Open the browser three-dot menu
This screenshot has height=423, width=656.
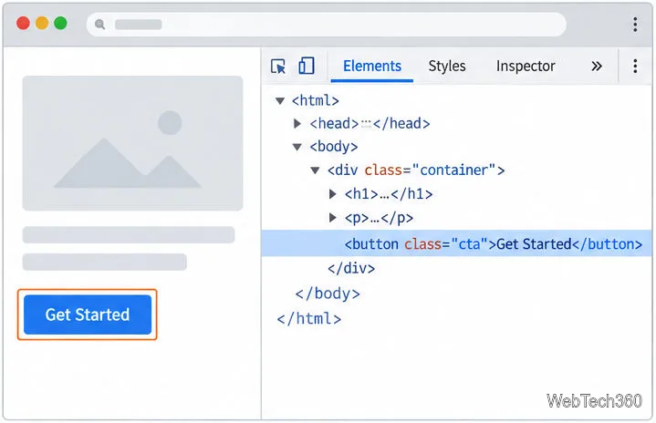tap(635, 25)
